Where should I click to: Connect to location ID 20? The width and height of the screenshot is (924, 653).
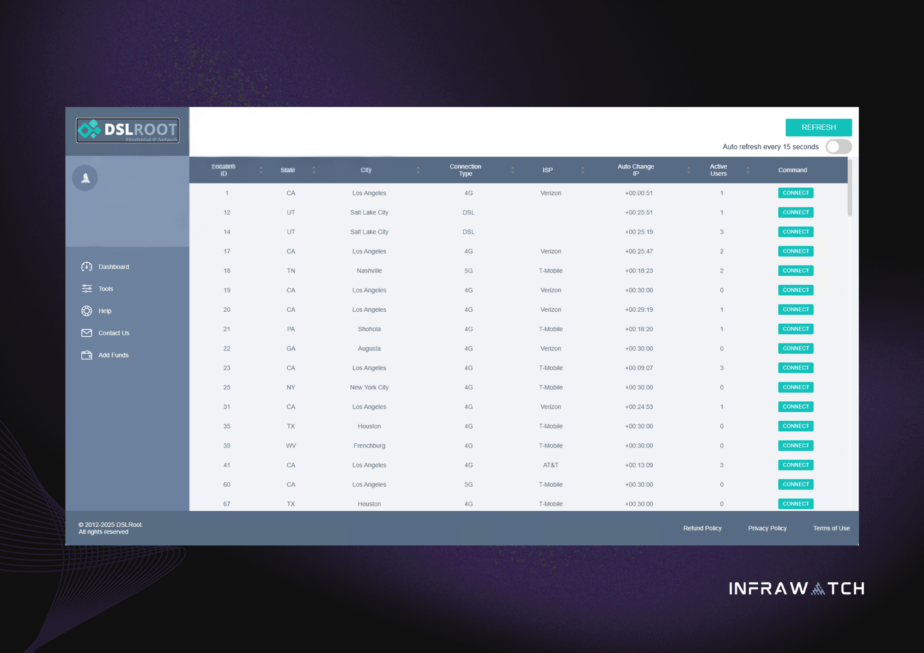coord(796,309)
